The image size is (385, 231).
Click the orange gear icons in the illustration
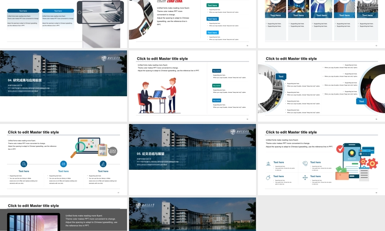pyautogui.click(x=369, y=163)
